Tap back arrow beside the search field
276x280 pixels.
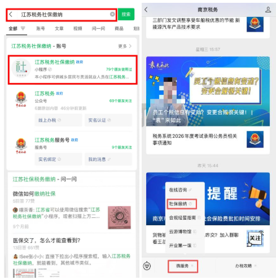coord(11,14)
